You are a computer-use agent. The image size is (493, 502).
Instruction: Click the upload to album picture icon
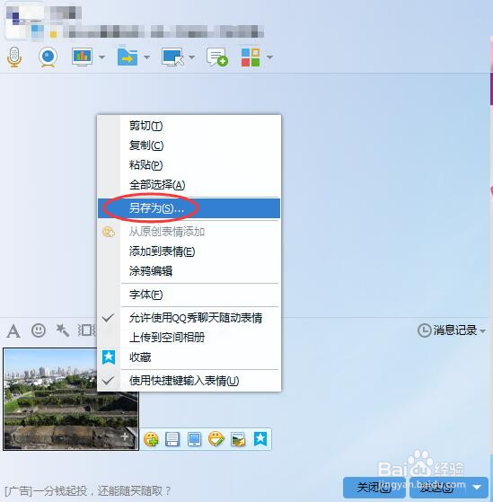(238, 439)
